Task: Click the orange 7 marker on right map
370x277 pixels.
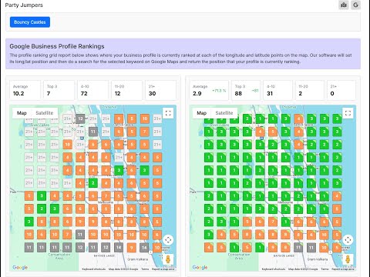Action: 273,222
